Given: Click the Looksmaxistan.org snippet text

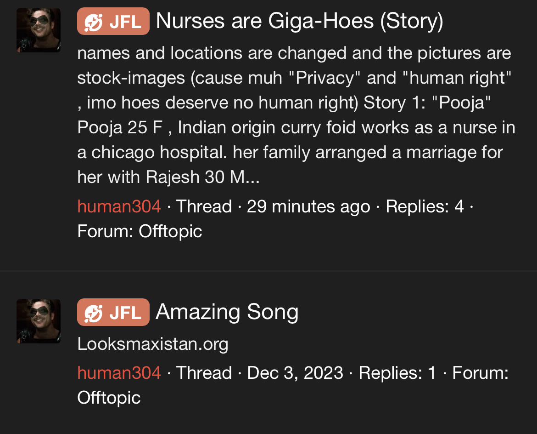Looking at the screenshot, I should pos(153,344).
